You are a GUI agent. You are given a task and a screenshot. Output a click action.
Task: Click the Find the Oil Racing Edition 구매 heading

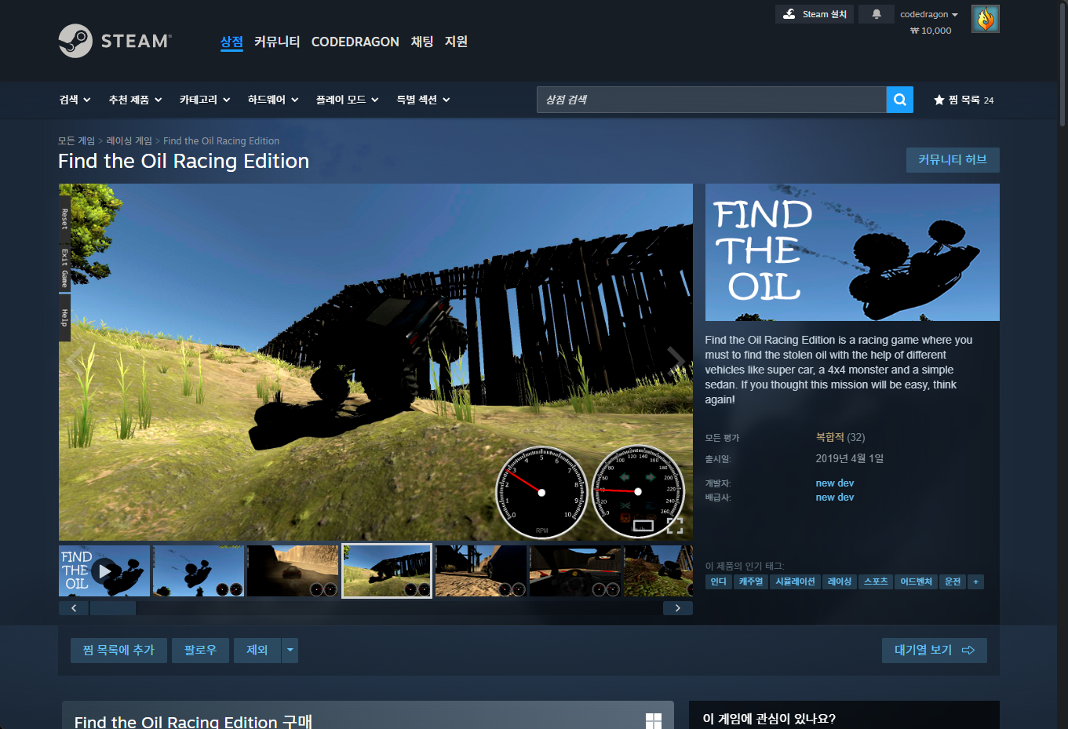point(193,721)
